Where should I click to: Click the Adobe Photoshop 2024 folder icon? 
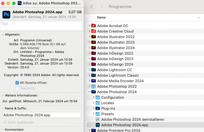tap(94, 92)
